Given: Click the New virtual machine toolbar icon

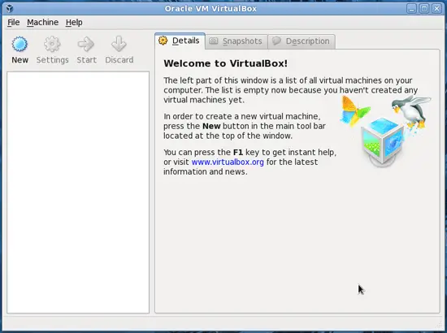Looking at the screenshot, I should point(20,44).
